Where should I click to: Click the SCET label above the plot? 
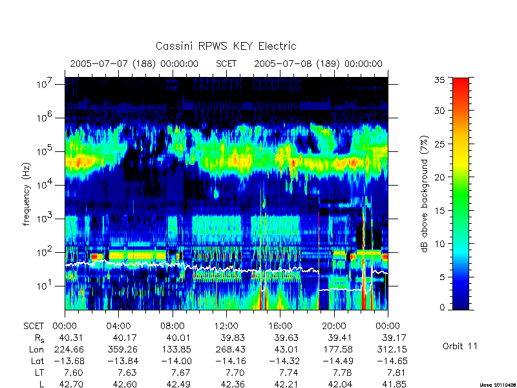(226, 63)
